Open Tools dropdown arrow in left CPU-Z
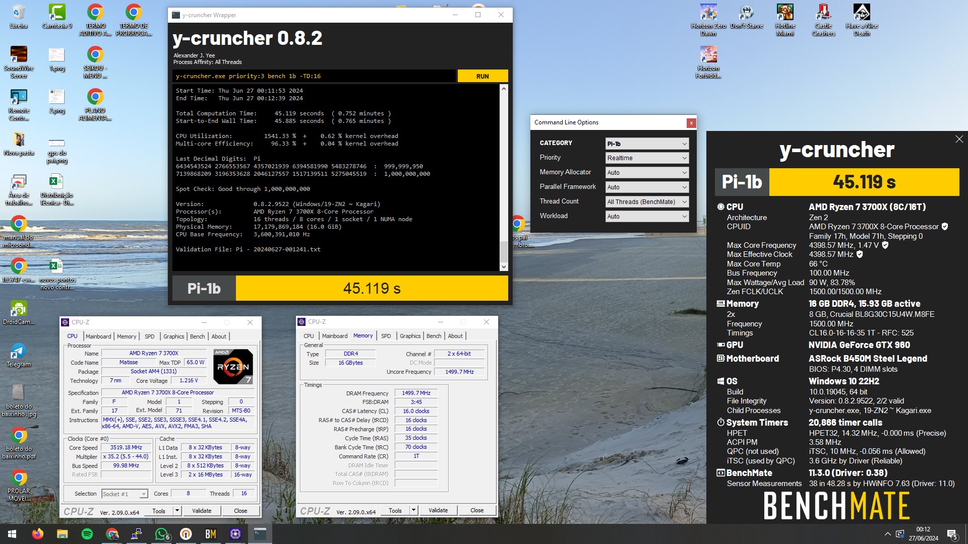 [177, 511]
